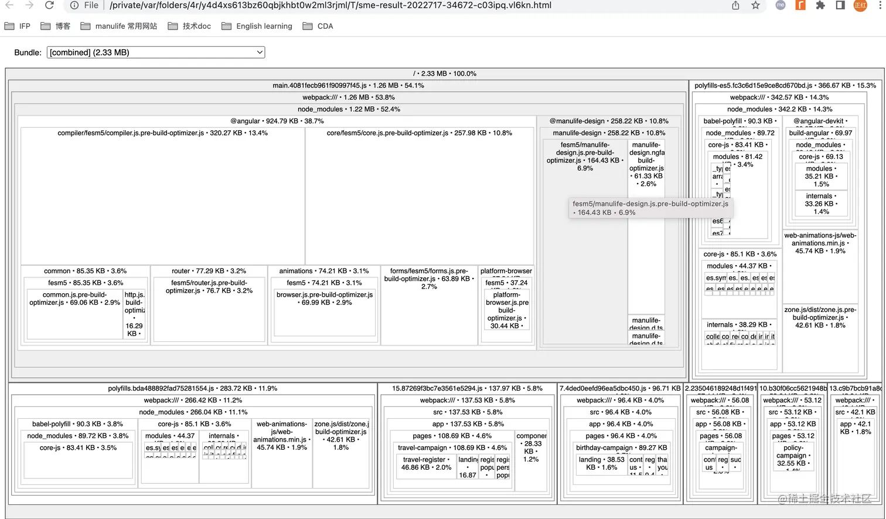Open the IFP bookmarks folder

18,26
